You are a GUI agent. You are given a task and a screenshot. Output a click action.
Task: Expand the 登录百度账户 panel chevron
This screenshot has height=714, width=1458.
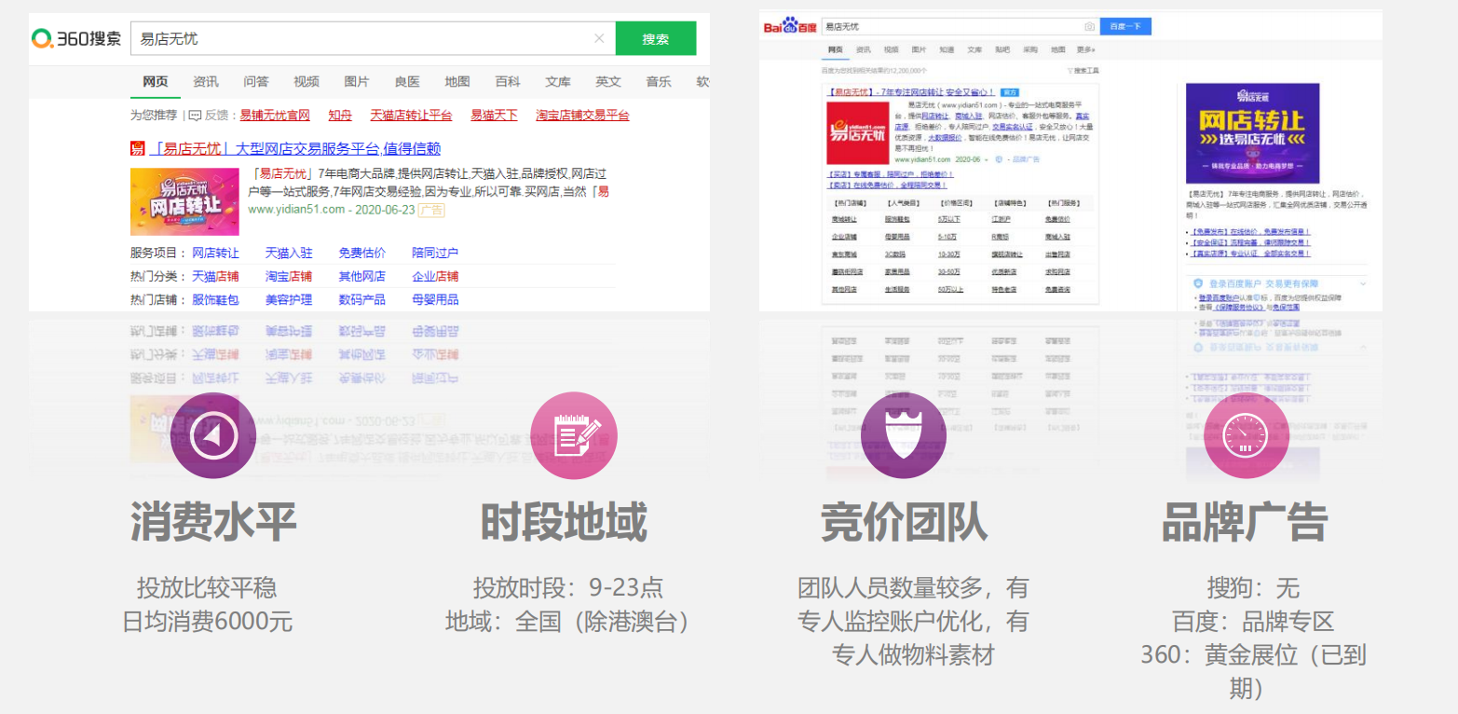coord(1362,283)
